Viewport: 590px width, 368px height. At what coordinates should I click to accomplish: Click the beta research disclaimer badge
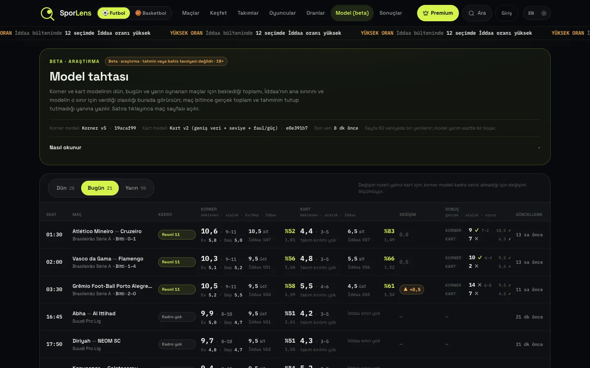point(166,61)
